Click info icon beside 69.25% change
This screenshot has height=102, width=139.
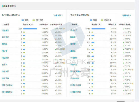tap(132, 90)
